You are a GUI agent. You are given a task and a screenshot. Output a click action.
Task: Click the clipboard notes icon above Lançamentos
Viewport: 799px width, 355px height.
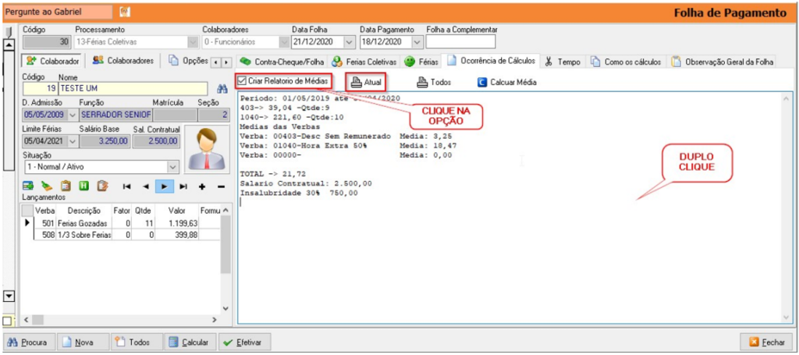point(66,186)
